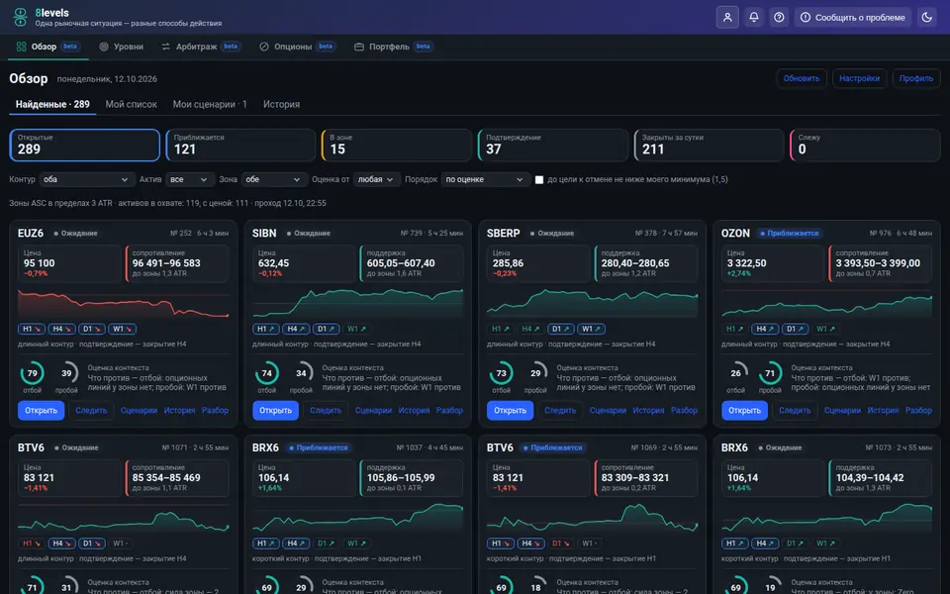
Task: Open Настройки from the page header
Action: [x=859, y=78]
